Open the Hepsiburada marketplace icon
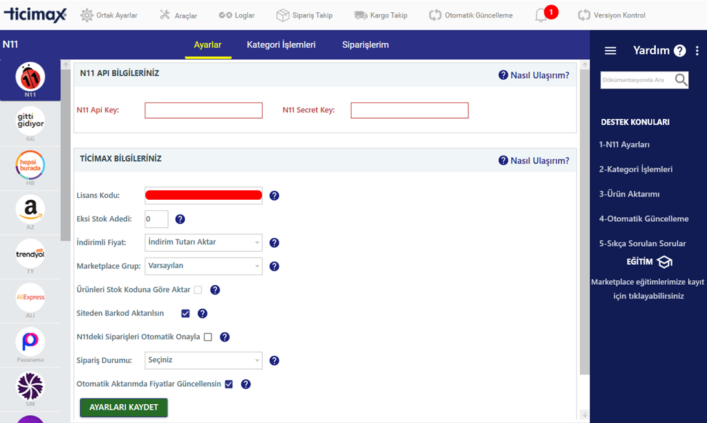 pyautogui.click(x=30, y=165)
